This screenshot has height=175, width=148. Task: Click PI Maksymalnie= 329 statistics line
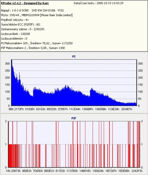[37, 43]
